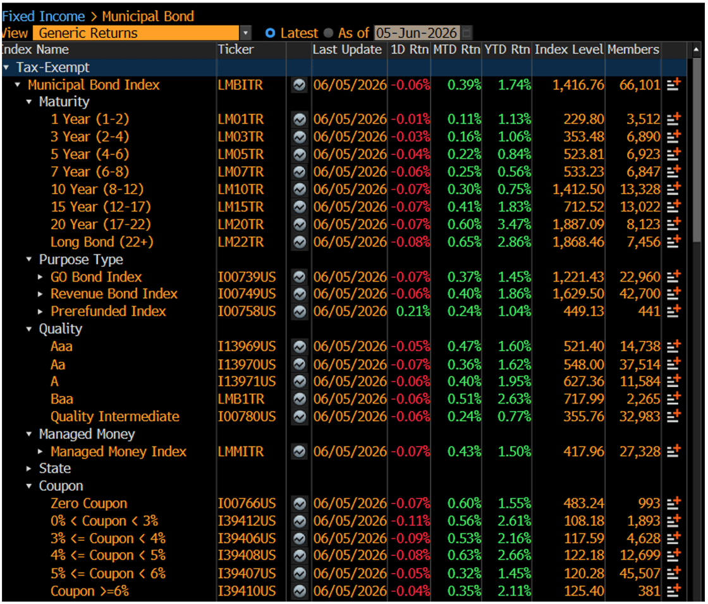Click index level 1,887.09 in 20 Year row
Viewport: 708px width, 604px height.
click(x=578, y=224)
